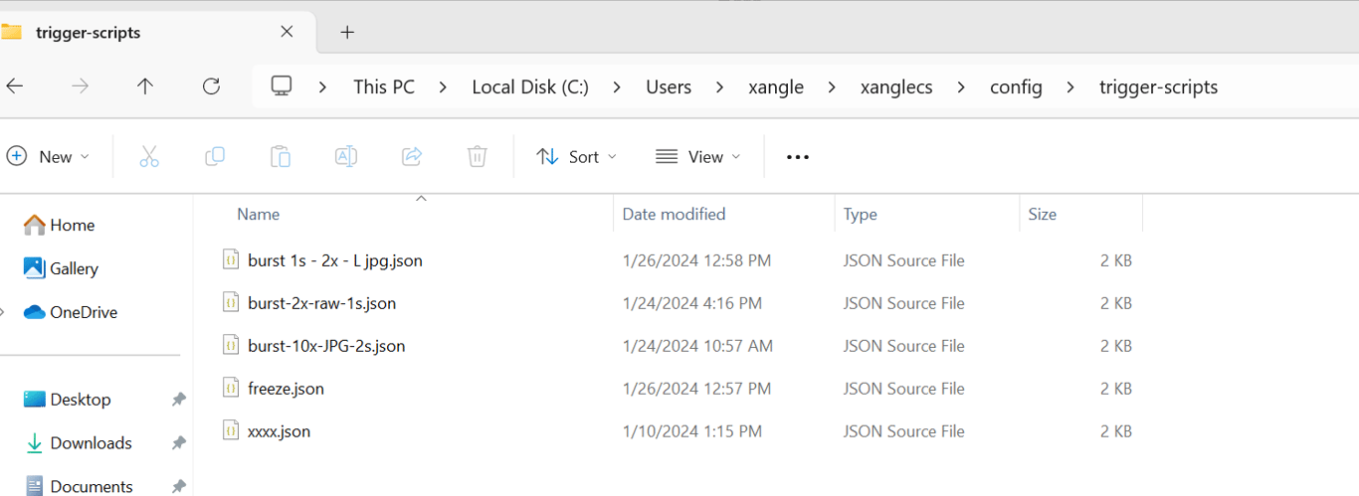Open the See more options menu
Viewport: 1359px width, 496px height.
tap(798, 156)
